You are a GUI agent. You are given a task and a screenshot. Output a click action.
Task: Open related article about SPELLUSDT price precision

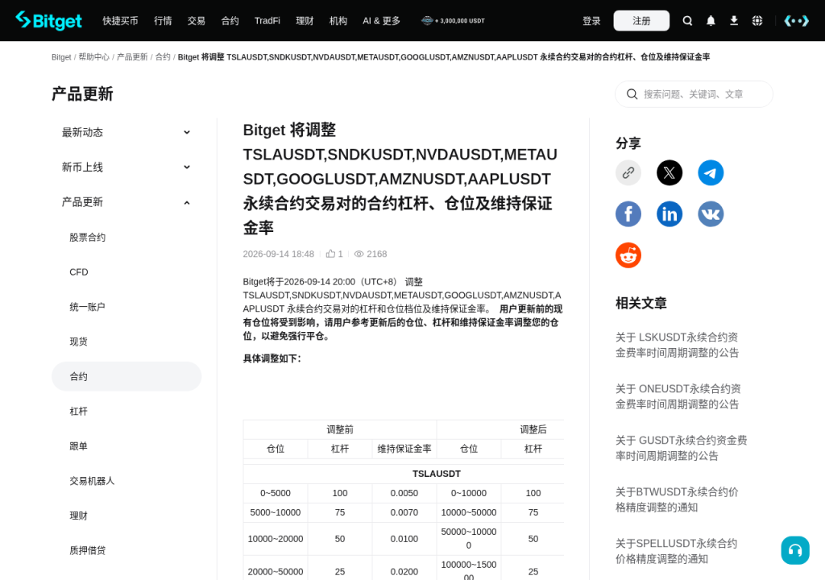point(676,551)
